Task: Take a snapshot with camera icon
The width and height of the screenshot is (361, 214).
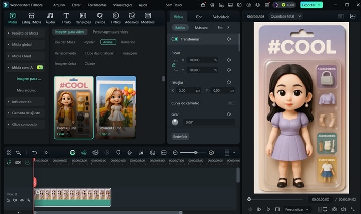Action: pyautogui.click(x=334, y=209)
